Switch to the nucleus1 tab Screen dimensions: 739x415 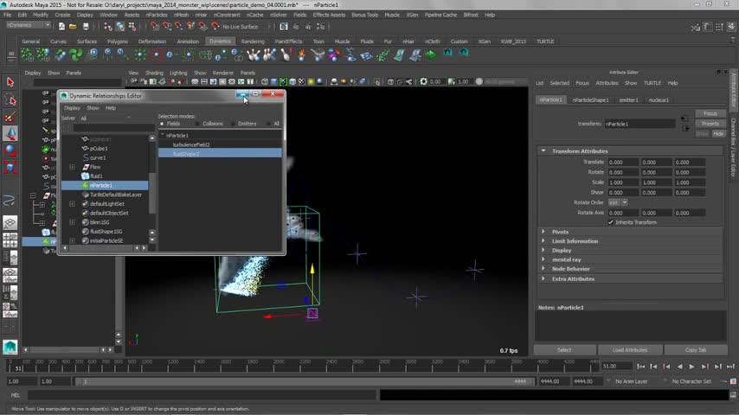point(659,99)
